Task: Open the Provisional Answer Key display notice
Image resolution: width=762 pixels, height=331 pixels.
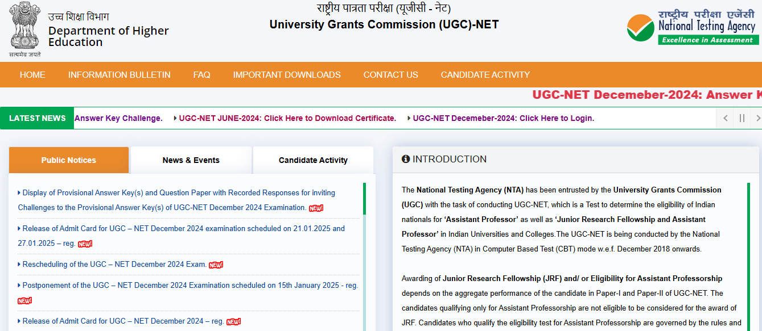Action: click(x=177, y=200)
